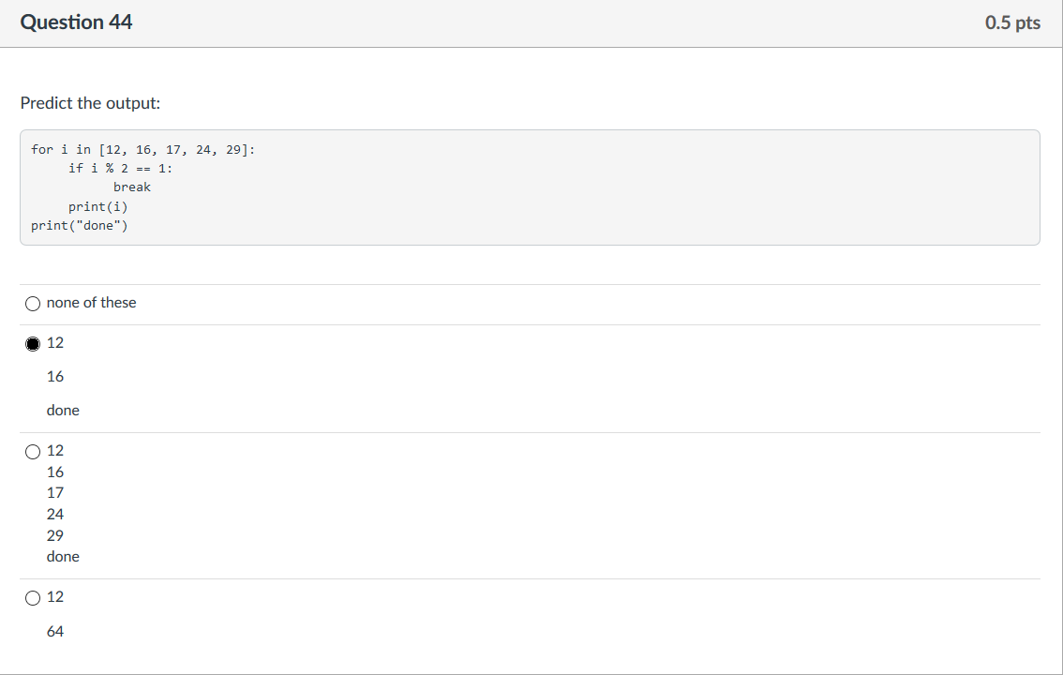This screenshot has height=675, width=1063.
Task: Click the "none of these" answer label
Action: click(92, 303)
